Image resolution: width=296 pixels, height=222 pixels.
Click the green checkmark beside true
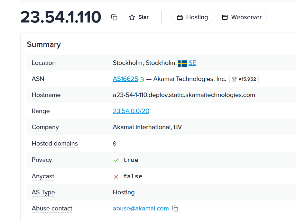[116, 160]
